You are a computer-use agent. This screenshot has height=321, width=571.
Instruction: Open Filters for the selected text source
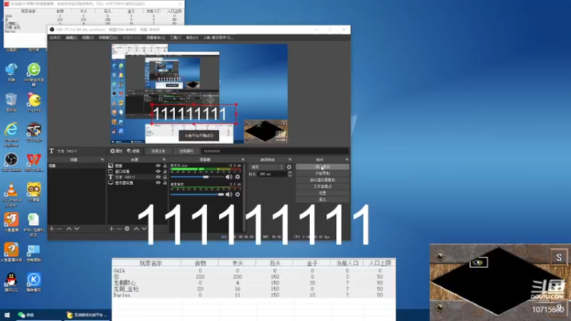point(133,151)
